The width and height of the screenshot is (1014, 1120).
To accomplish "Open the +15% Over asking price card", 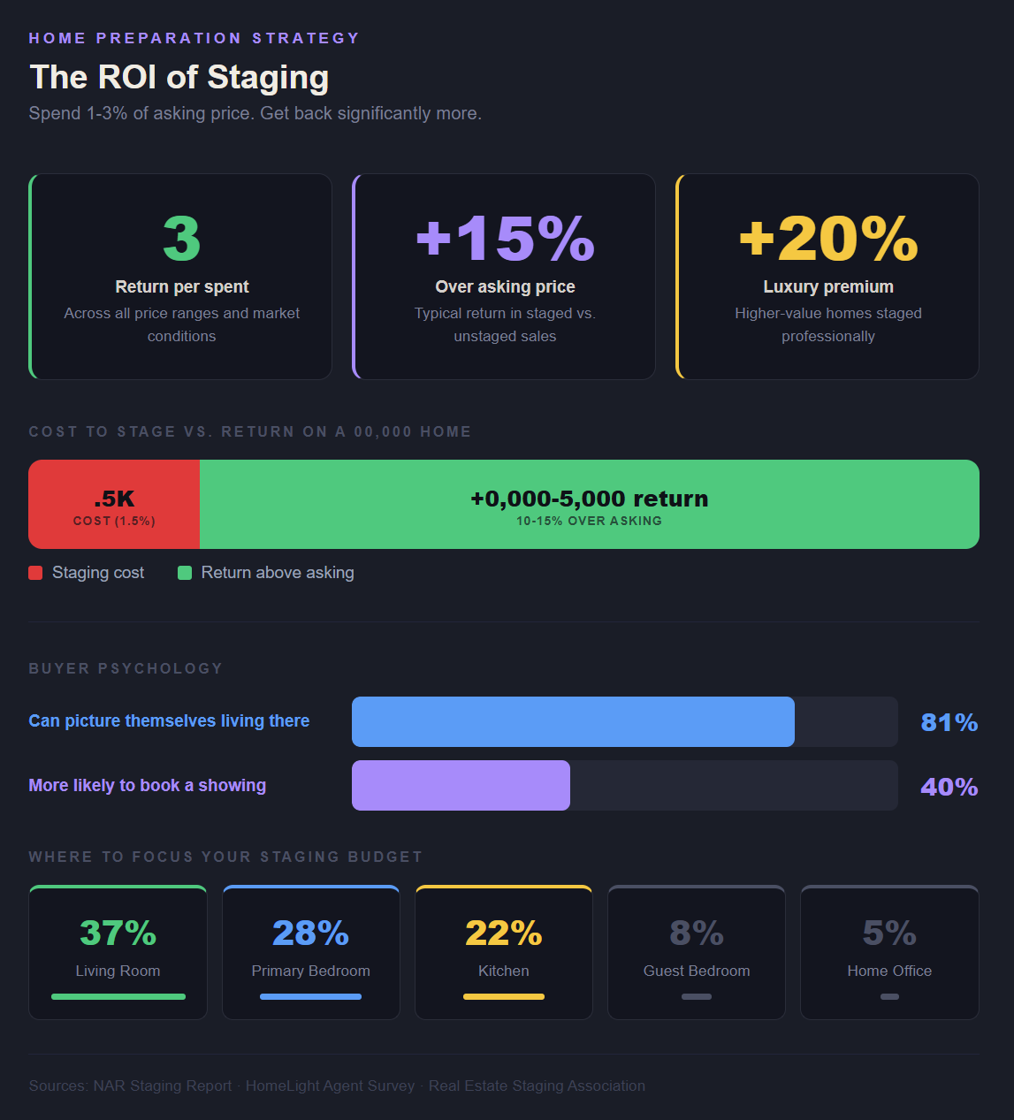I will coord(505,277).
